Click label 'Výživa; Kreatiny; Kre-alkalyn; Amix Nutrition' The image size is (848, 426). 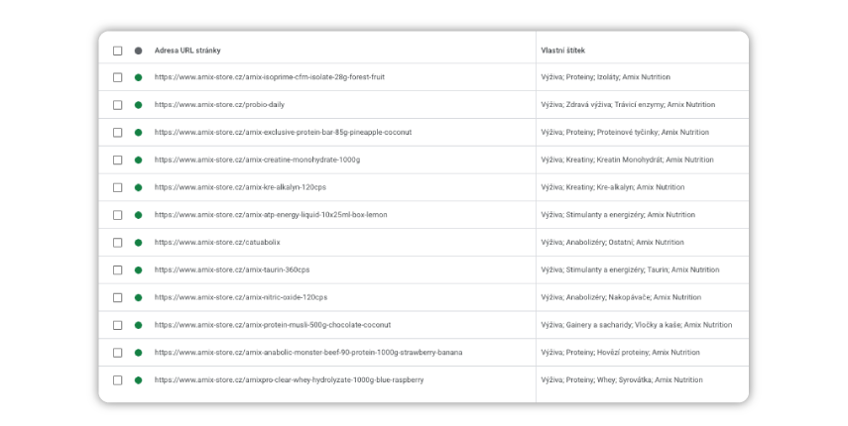tap(613, 187)
